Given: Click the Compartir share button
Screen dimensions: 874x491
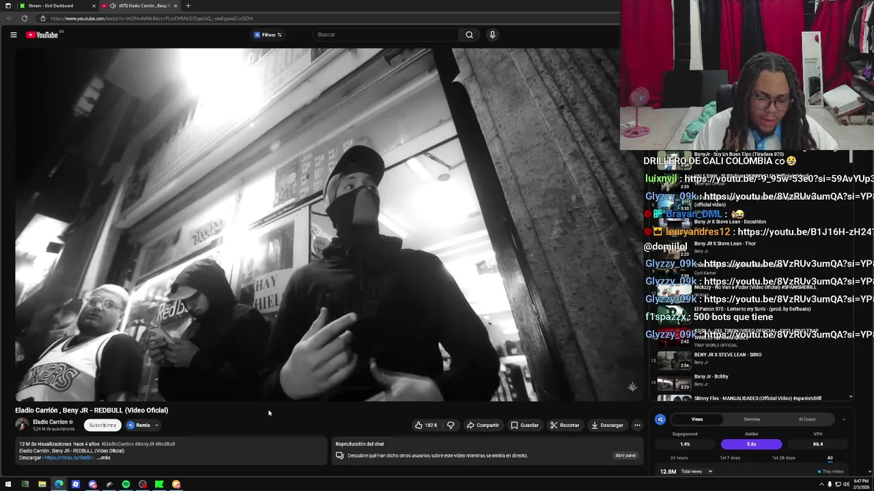Looking at the screenshot, I should coord(483,425).
